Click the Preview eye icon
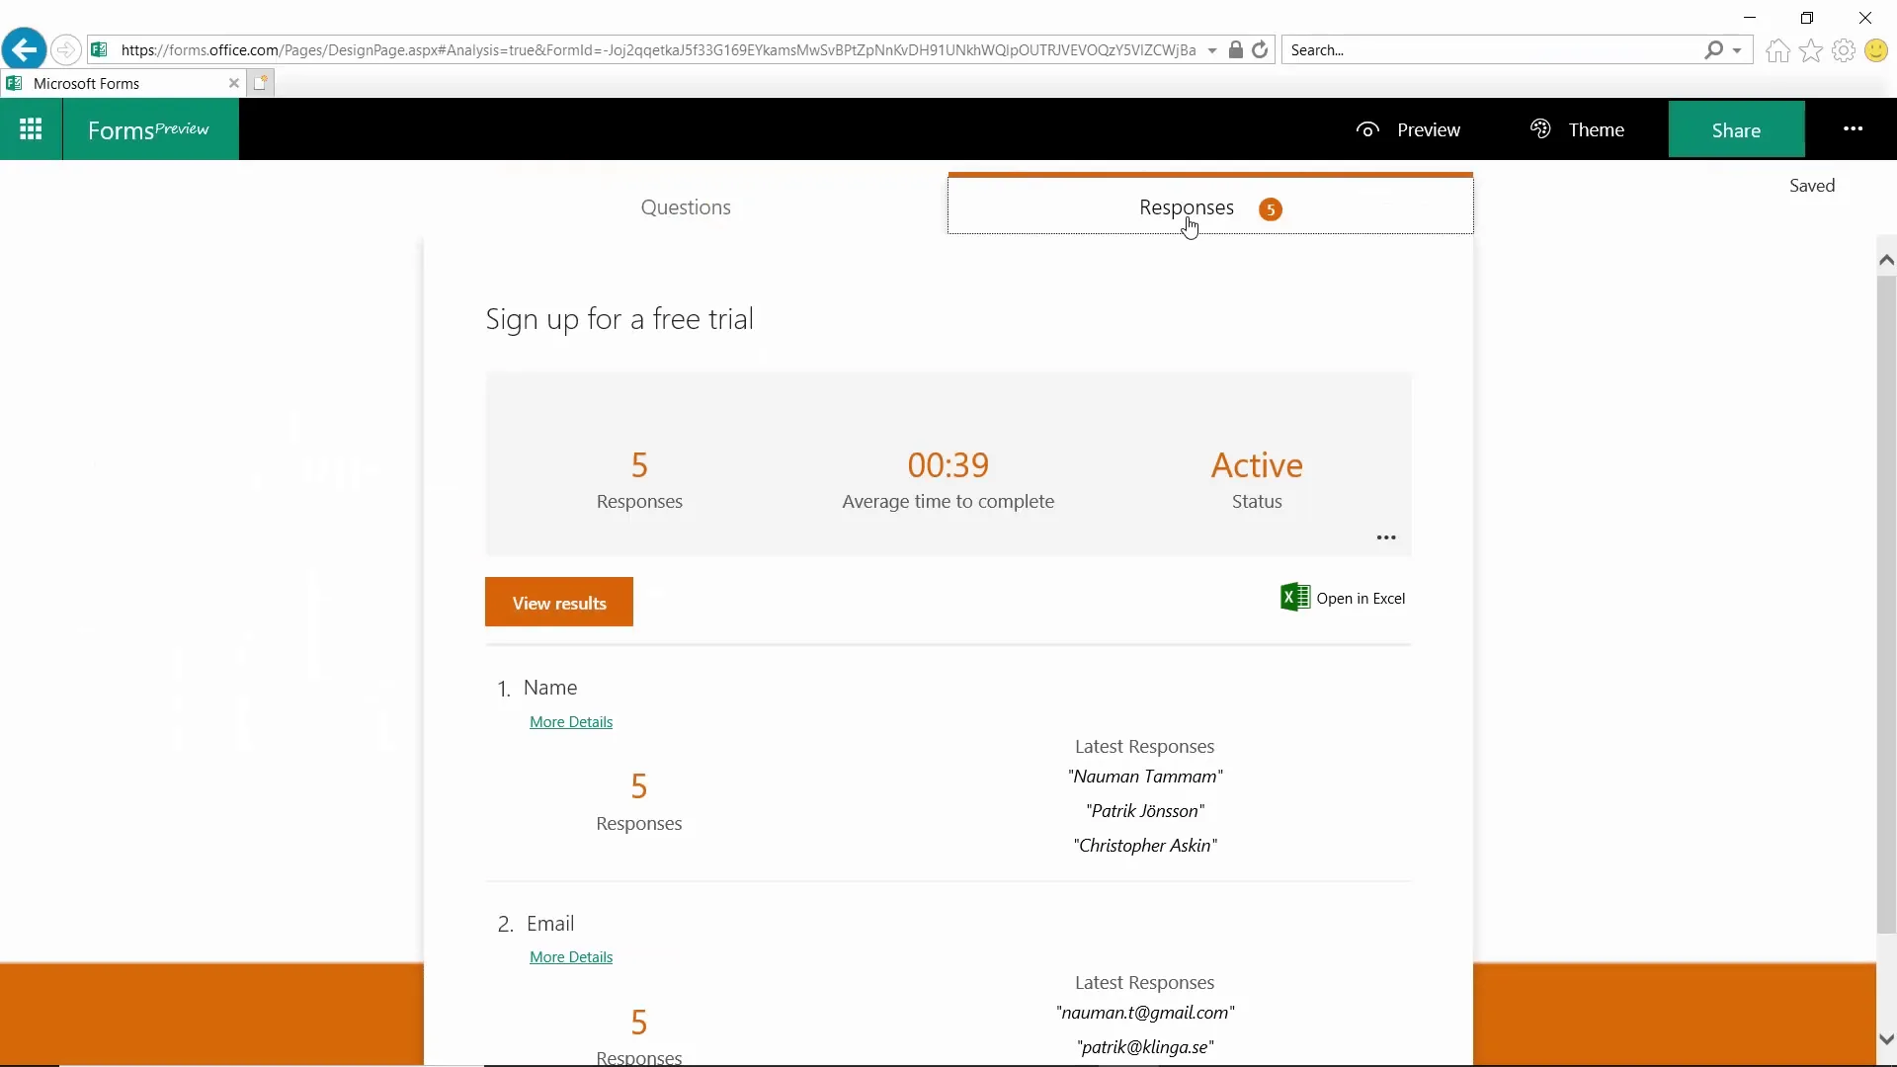Image resolution: width=1897 pixels, height=1067 pixels. [x=1367, y=129]
